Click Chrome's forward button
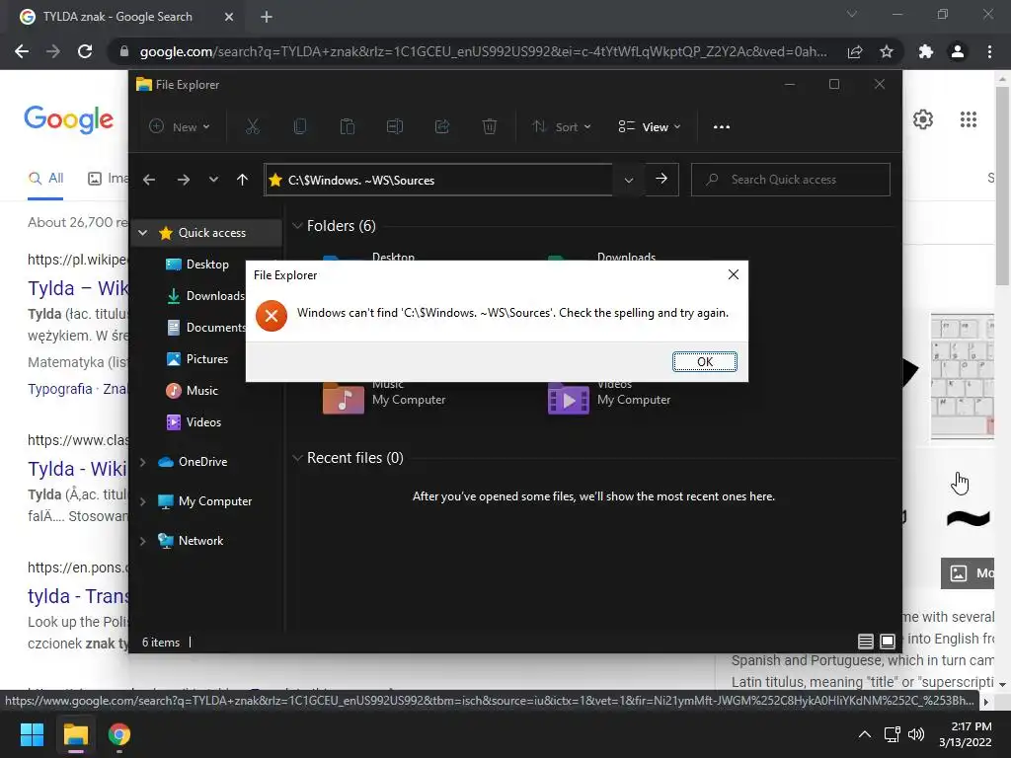 click(53, 51)
